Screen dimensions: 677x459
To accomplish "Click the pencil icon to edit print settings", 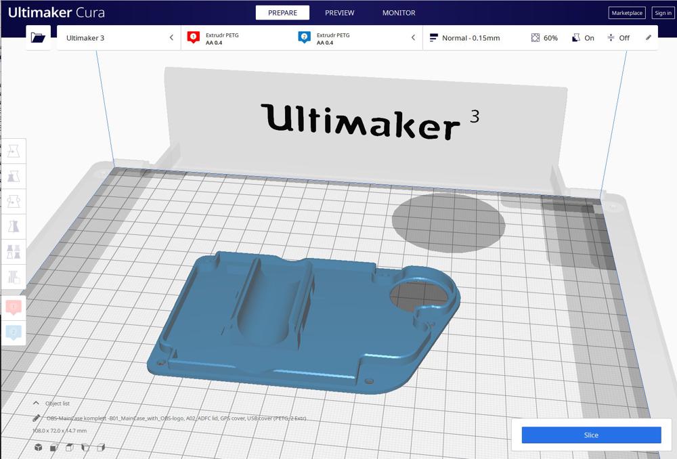I will (x=649, y=37).
